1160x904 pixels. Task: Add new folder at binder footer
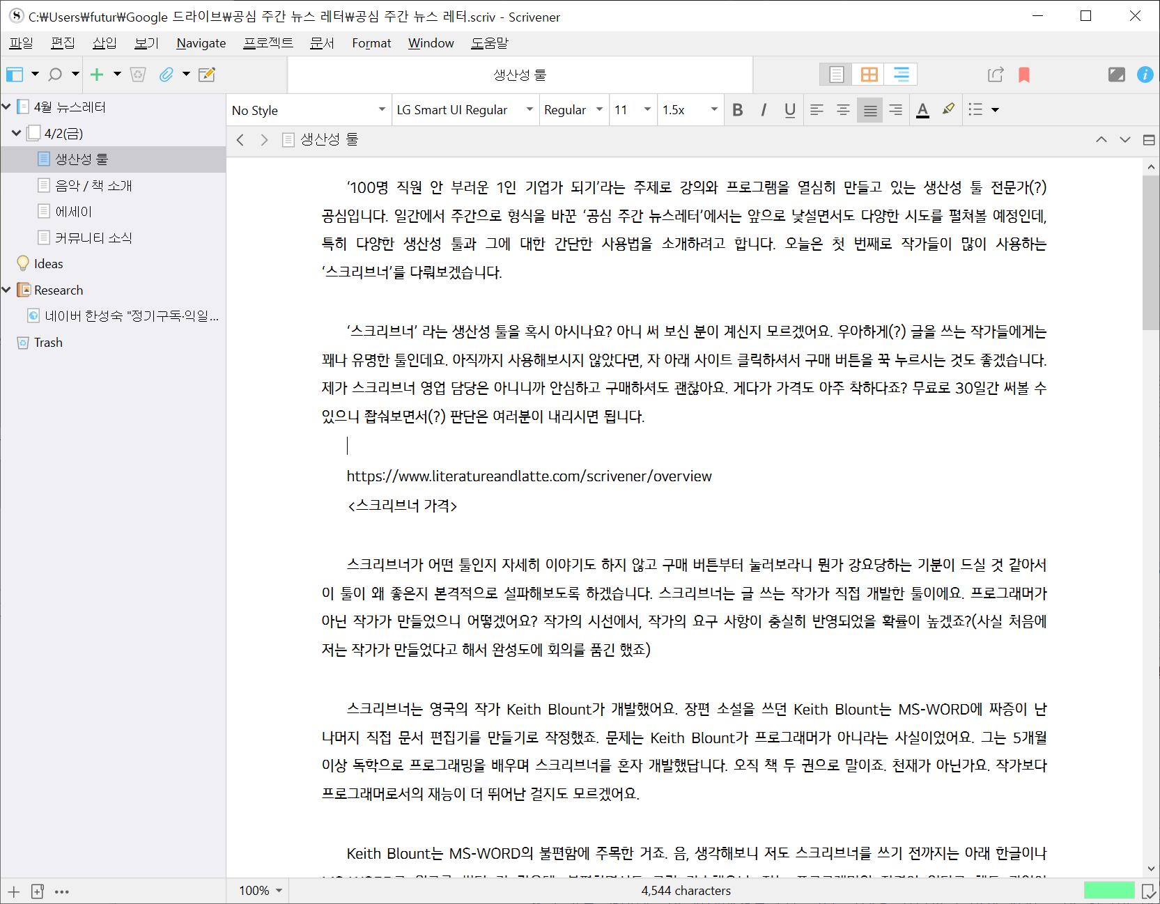point(38,891)
